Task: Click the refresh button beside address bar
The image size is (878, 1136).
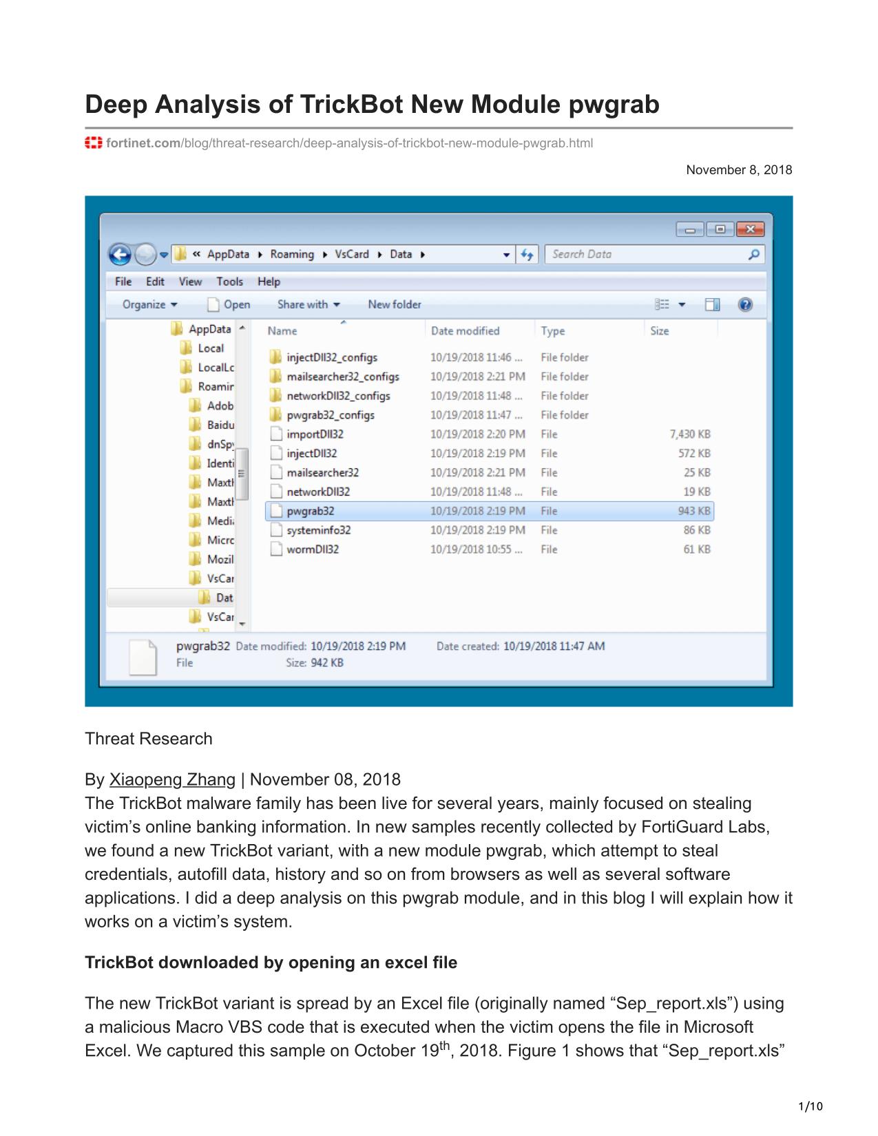Action: pos(527,255)
